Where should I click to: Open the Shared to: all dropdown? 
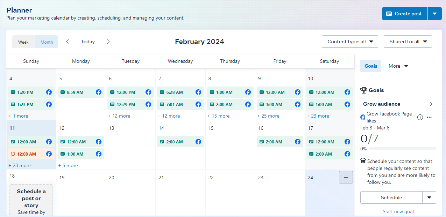pyautogui.click(x=408, y=42)
